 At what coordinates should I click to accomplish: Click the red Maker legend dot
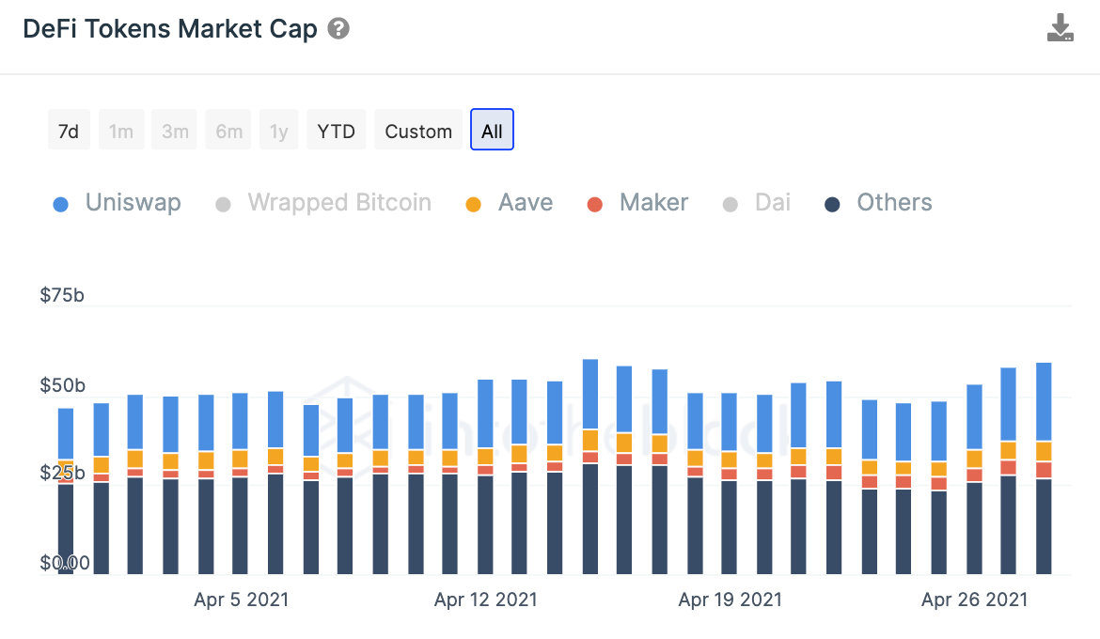(x=595, y=205)
